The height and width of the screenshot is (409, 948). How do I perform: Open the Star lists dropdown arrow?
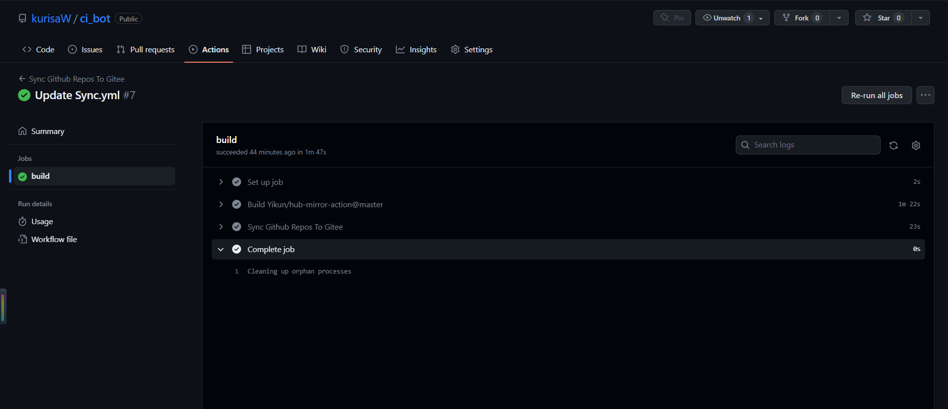[x=921, y=18]
